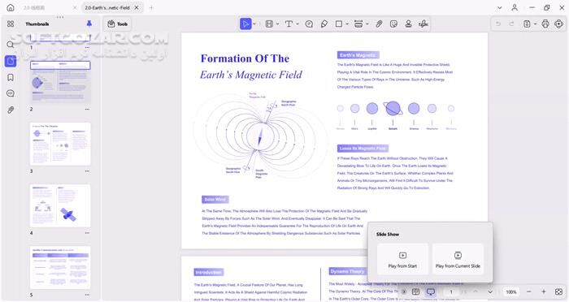The width and height of the screenshot is (569, 302).
Task: Click Play from Start
Action: (402, 259)
